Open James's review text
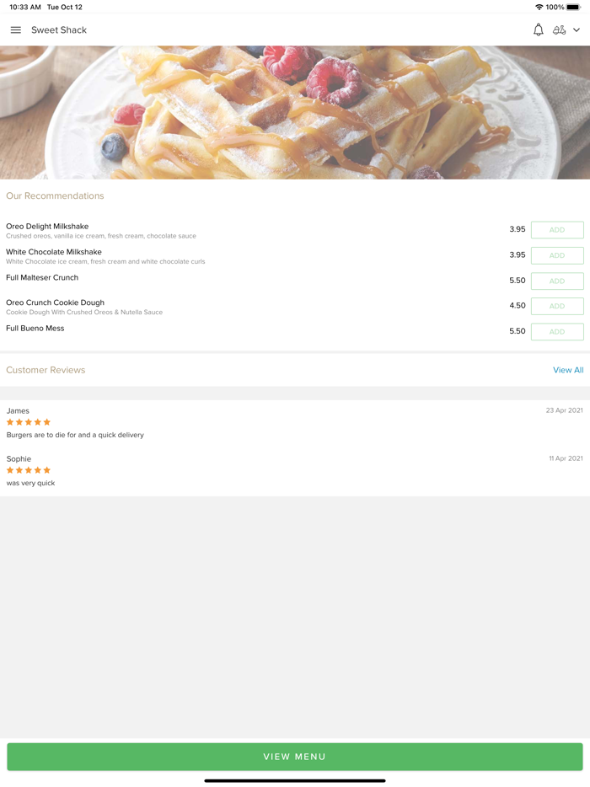The image size is (590, 787). 75,435
